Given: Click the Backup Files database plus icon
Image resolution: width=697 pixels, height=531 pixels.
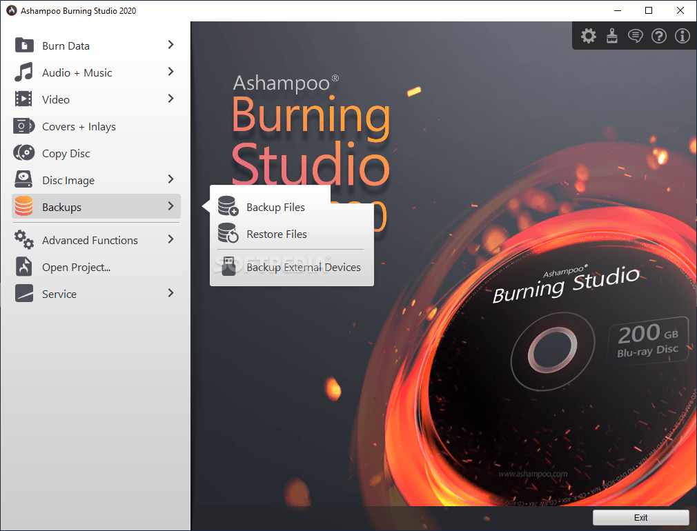Looking at the screenshot, I should click(x=228, y=206).
